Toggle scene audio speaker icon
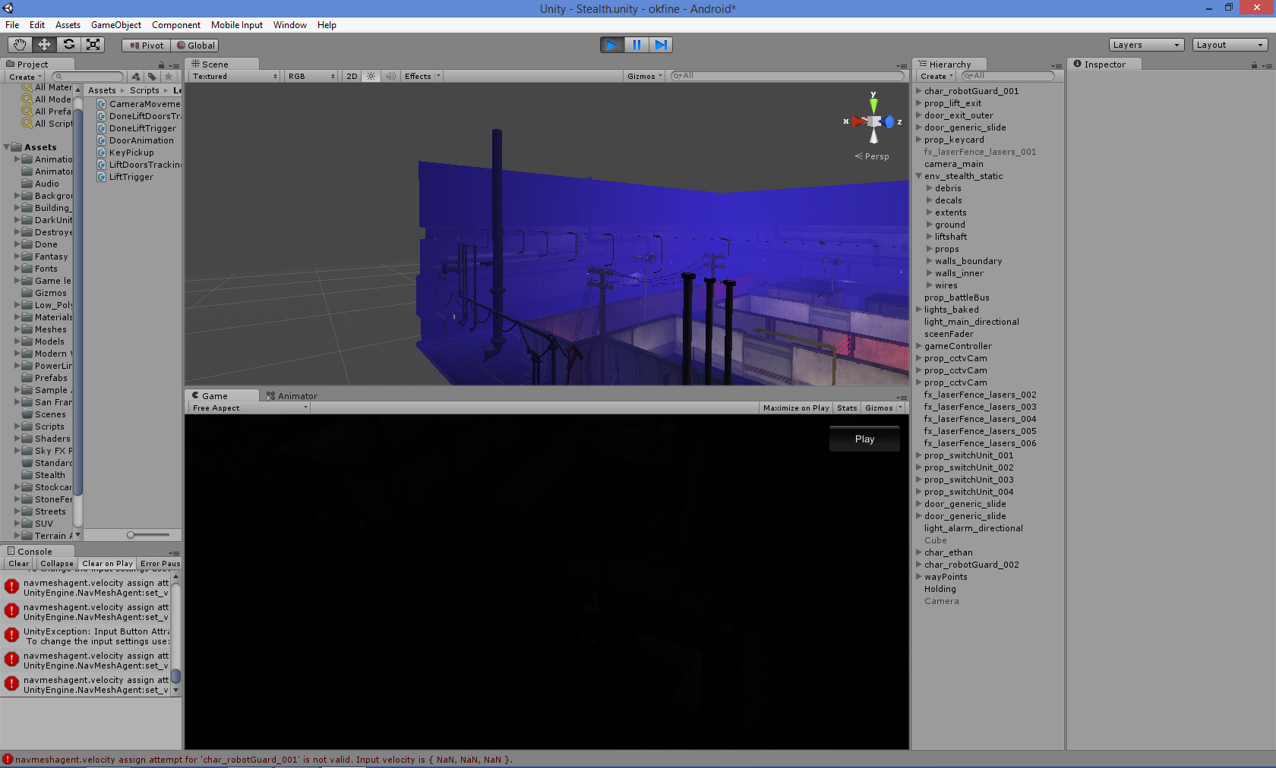1276x768 pixels. 390,76
